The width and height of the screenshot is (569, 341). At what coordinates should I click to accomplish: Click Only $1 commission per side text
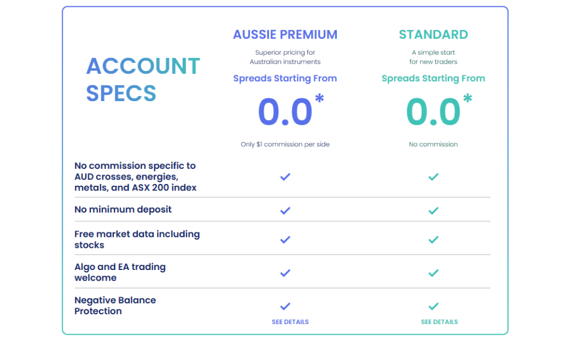click(x=285, y=144)
